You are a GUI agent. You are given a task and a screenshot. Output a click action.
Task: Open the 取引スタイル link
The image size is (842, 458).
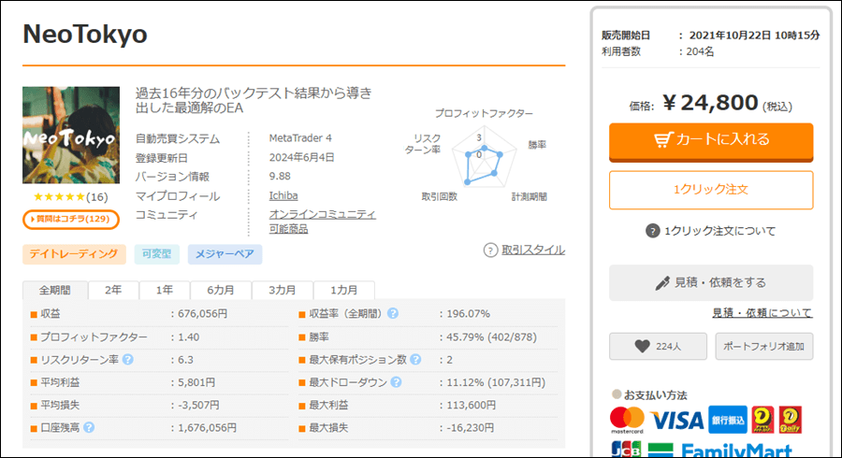click(x=532, y=250)
